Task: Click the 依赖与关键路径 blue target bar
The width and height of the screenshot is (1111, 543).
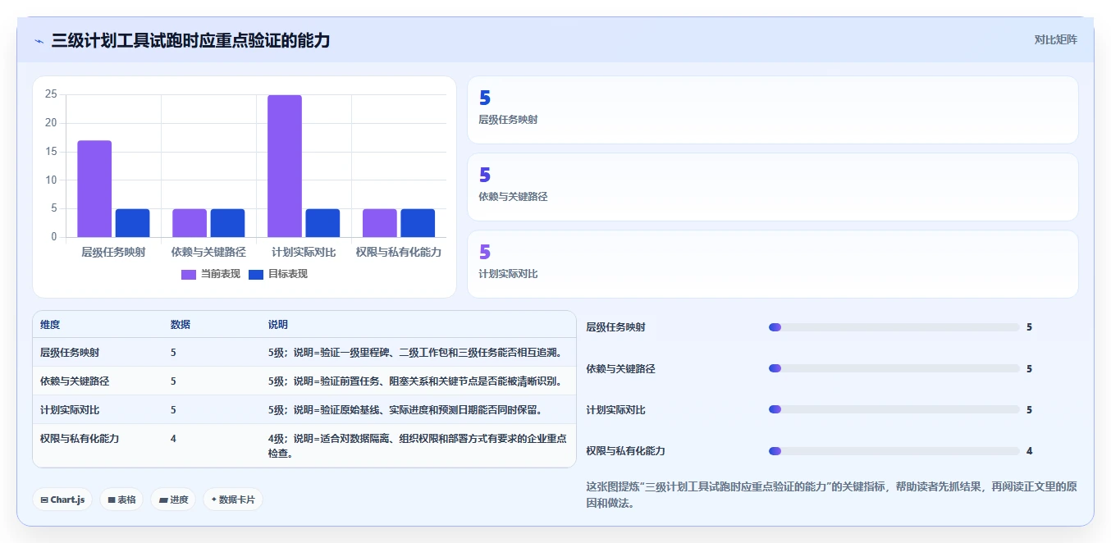Action: click(227, 223)
